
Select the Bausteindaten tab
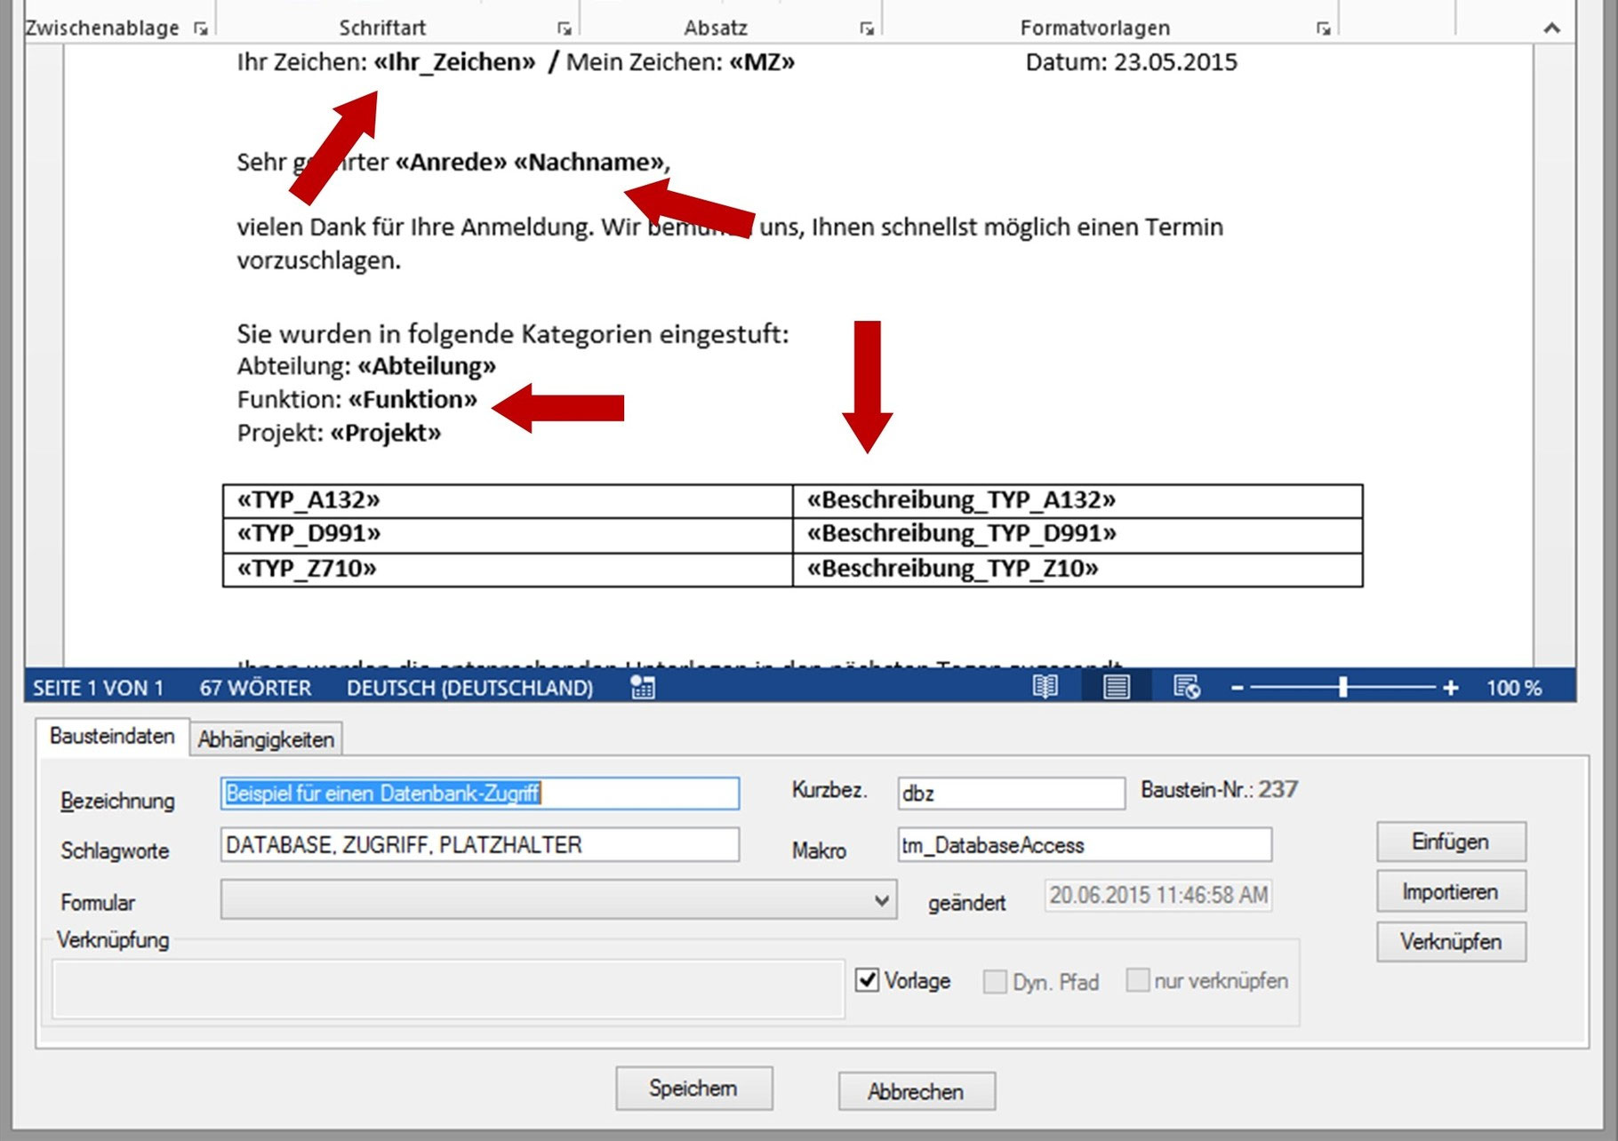click(x=112, y=737)
